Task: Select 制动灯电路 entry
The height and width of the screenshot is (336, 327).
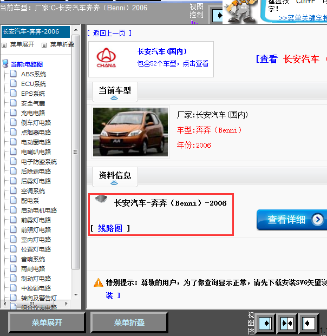Action: (x=36, y=279)
